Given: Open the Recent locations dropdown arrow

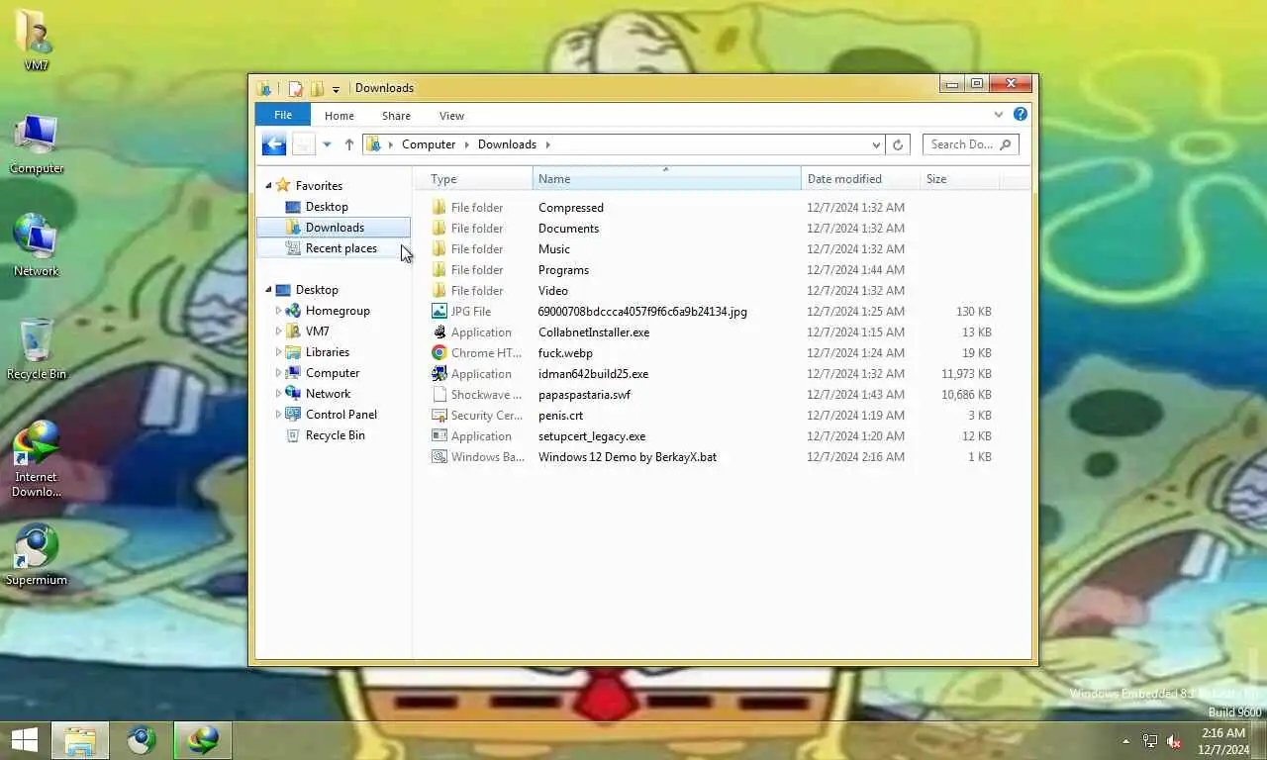Looking at the screenshot, I should pos(327,144).
